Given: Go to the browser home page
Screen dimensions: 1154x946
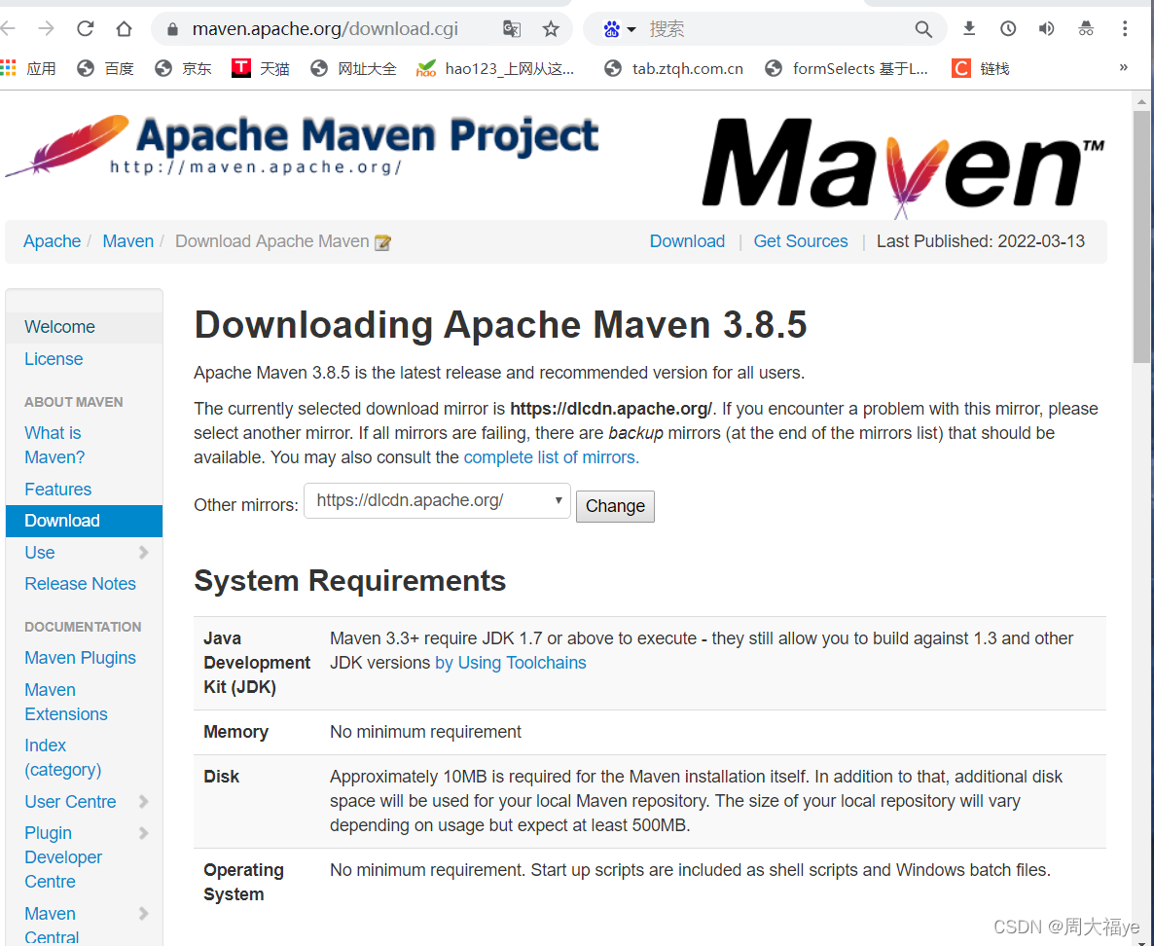Looking at the screenshot, I should (124, 29).
